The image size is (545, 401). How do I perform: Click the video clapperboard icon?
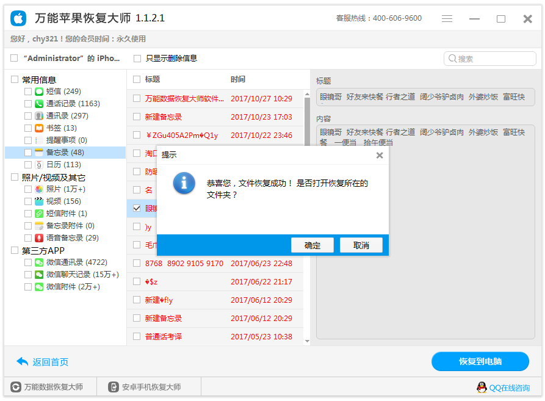point(39,201)
